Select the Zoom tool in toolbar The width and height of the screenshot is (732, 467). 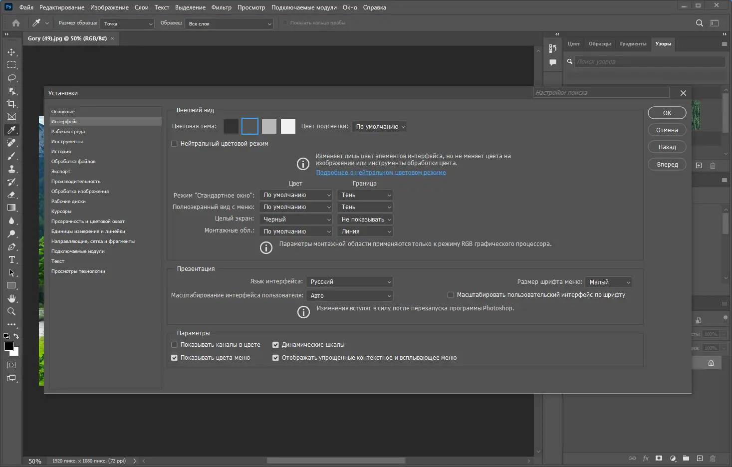coord(11,312)
